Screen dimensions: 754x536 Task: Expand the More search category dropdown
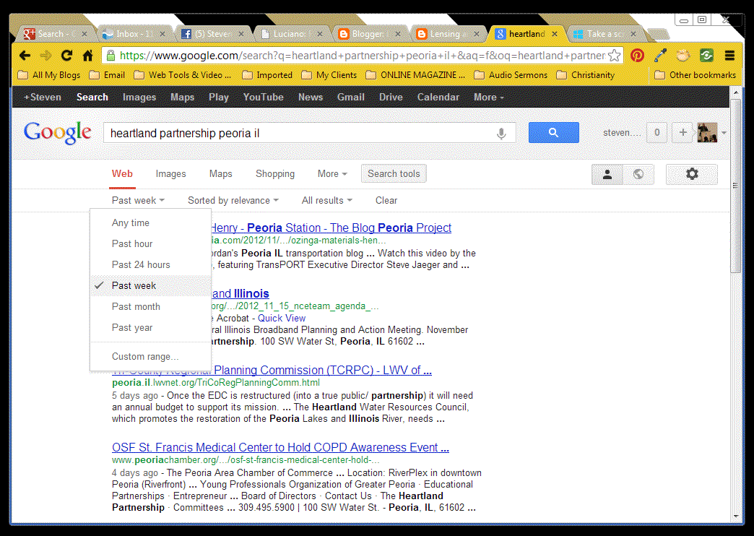pyautogui.click(x=331, y=174)
